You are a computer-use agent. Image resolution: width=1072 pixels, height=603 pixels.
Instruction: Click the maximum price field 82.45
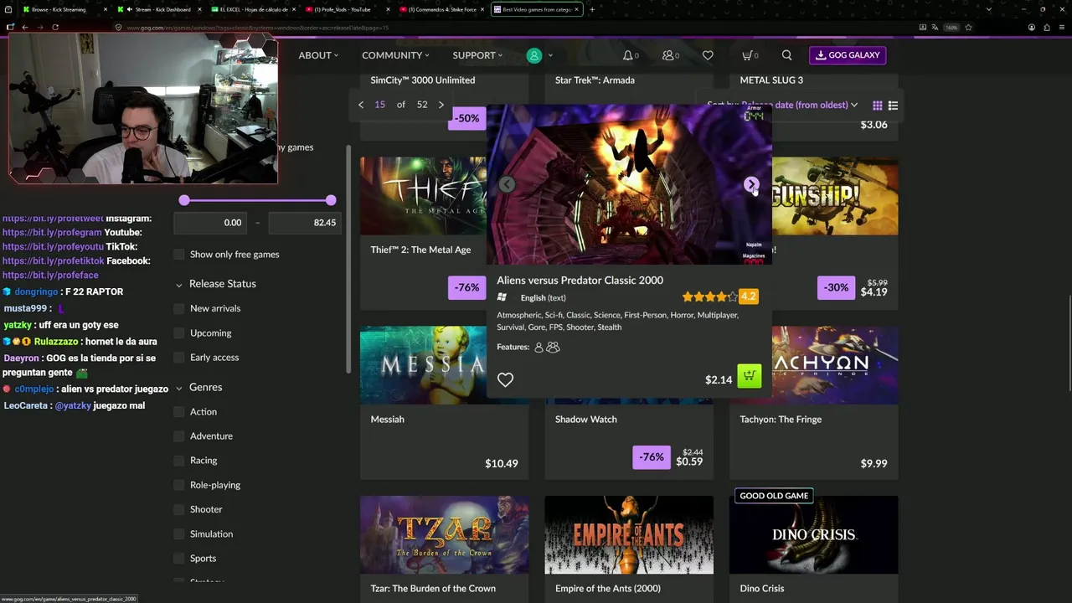[305, 223]
